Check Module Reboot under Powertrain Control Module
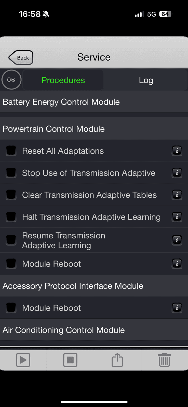 point(11,264)
